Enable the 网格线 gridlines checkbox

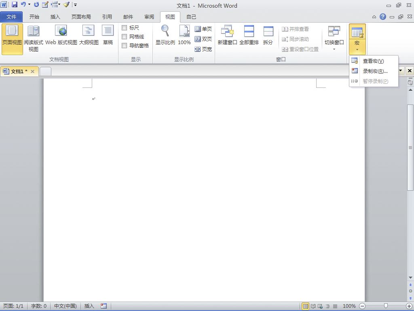[125, 37]
